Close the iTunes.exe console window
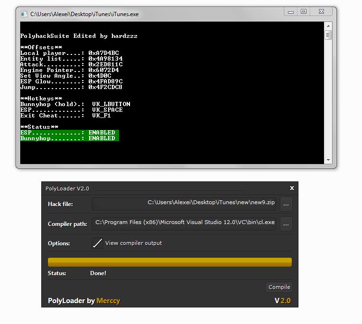Viewport: 362px width, 324px height. pos(321,11)
